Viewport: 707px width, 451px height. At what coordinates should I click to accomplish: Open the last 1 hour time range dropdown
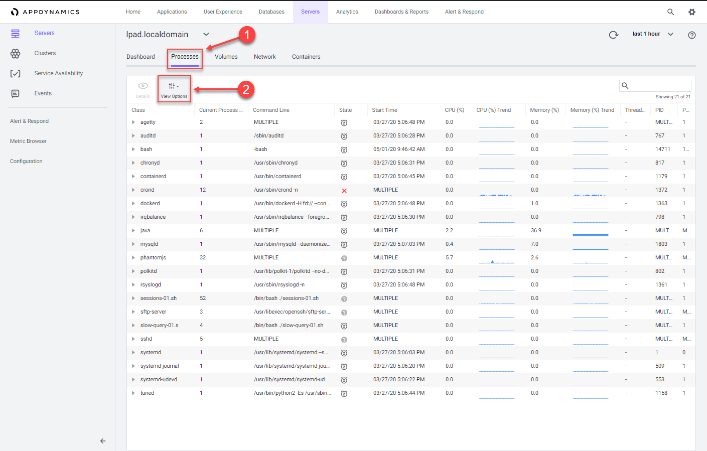[x=653, y=34]
